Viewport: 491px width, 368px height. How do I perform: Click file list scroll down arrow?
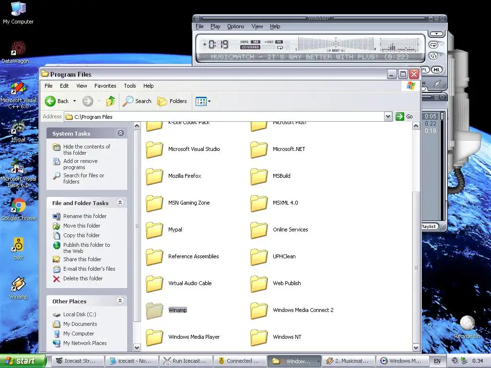[416, 347]
